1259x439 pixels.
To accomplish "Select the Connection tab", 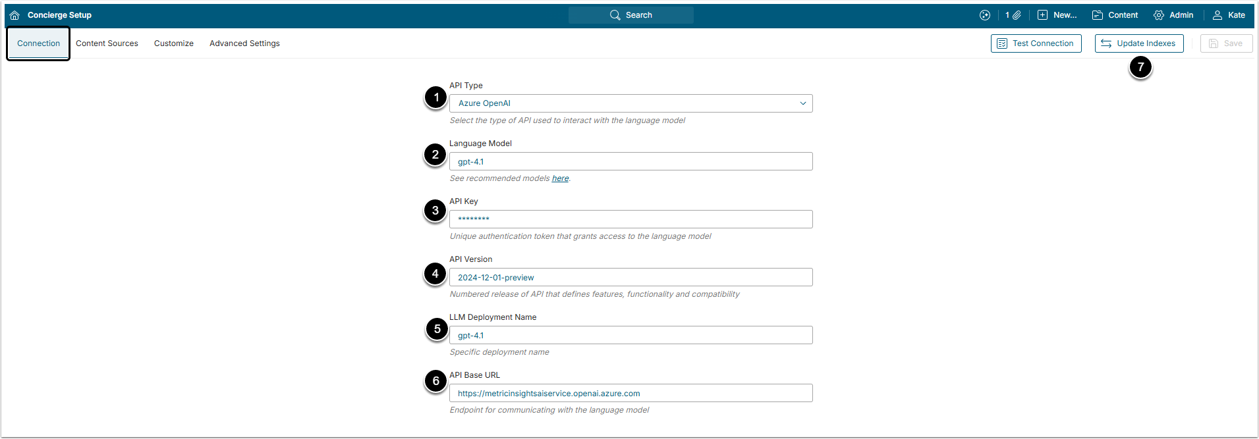I will point(38,43).
